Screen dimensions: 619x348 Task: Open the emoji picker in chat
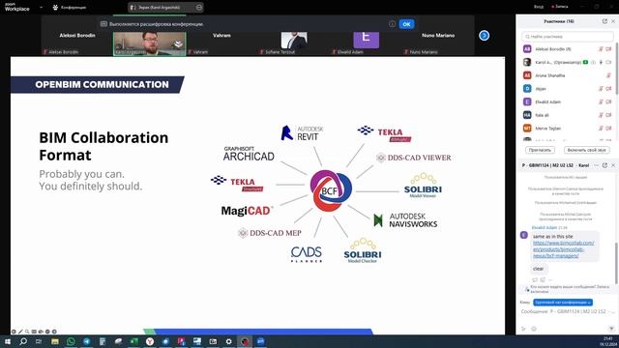(x=534, y=329)
